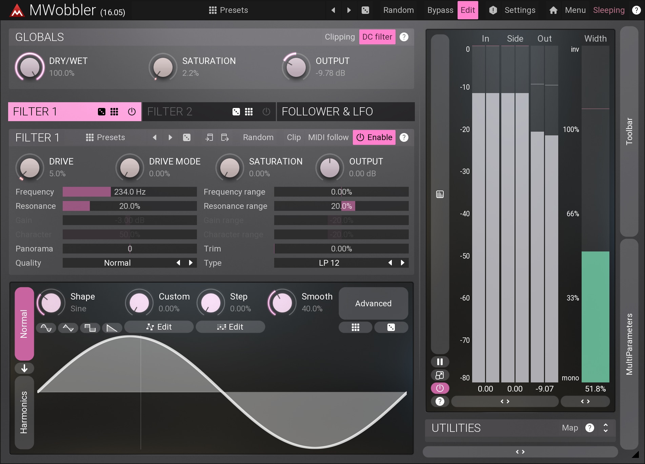Click the Home icon next to Menu

[x=553, y=10]
